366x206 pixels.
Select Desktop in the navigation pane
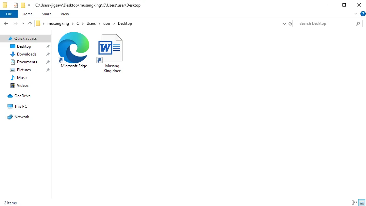(24, 46)
